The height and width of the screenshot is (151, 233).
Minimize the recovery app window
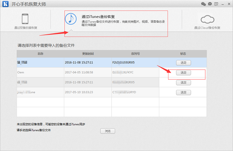pyautogui.click(x=223, y=4)
